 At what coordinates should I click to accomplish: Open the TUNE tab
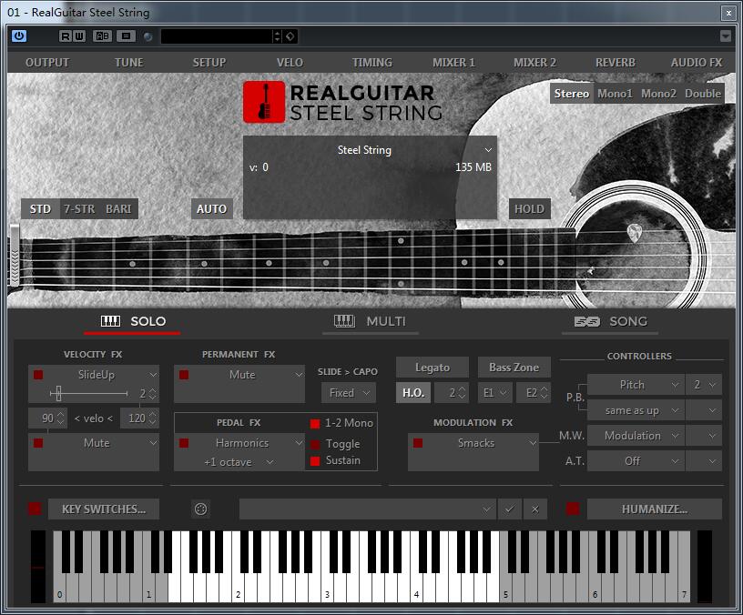click(129, 63)
